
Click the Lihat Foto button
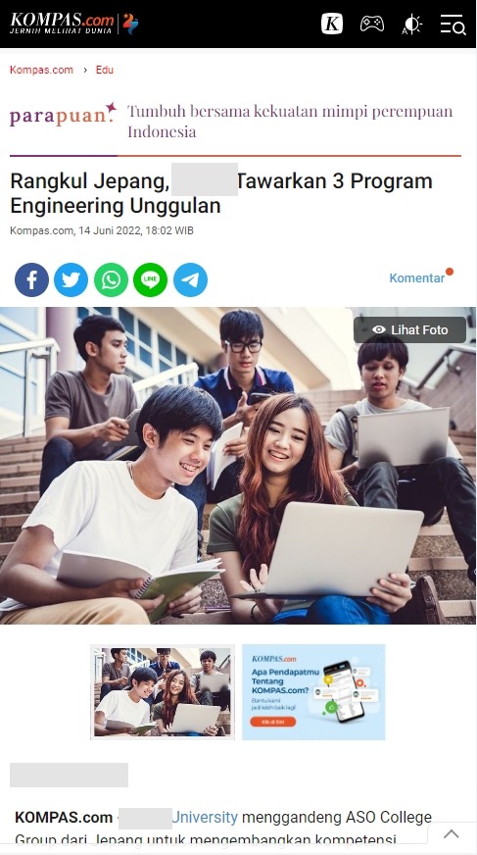coord(410,329)
